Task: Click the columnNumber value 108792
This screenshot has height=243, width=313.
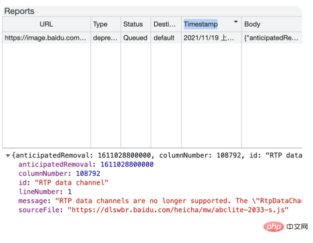Action: [x=88, y=173]
